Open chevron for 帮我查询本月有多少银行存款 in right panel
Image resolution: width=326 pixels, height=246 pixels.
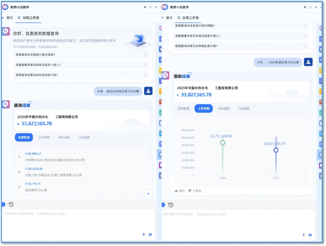(x=305, y=26)
